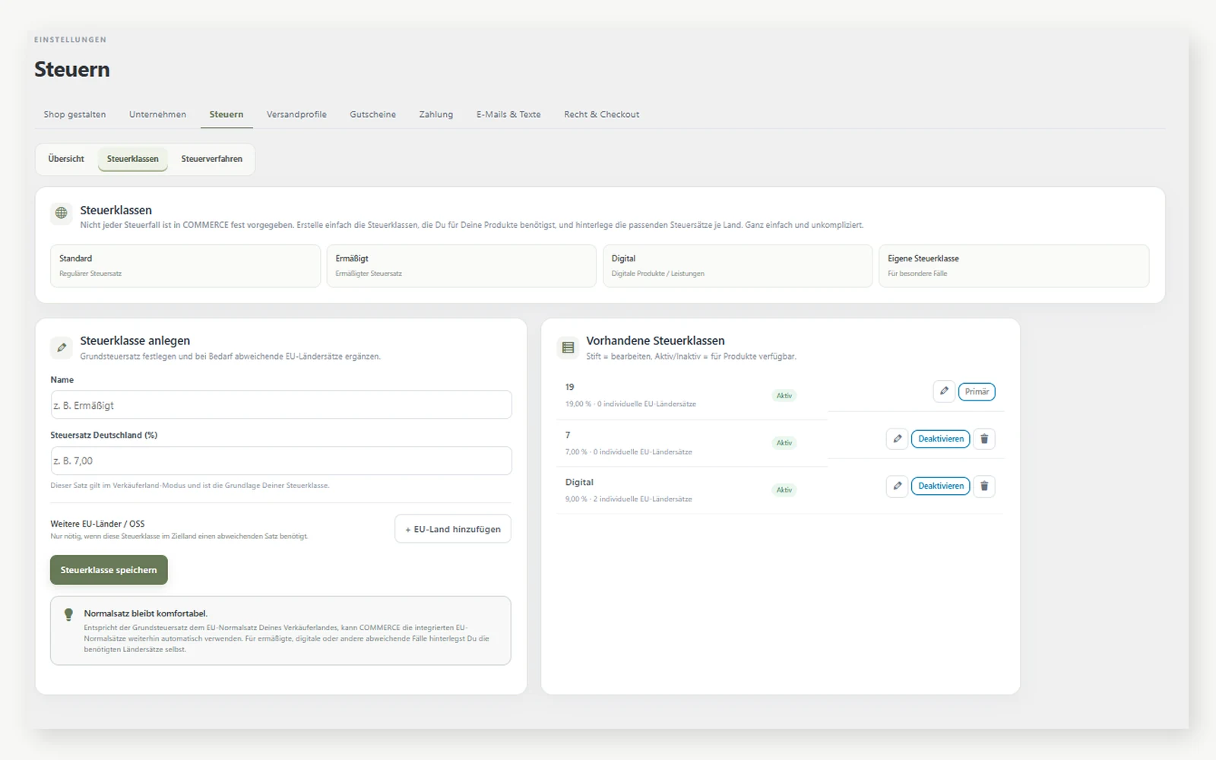Click the pencil icon next to Steuerklasse anlegen
The height and width of the screenshot is (760, 1216).
click(62, 347)
